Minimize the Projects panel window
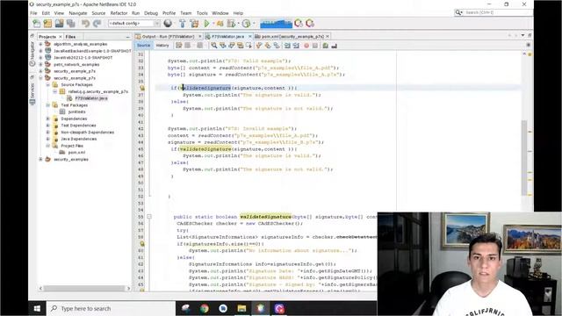Viewport: 562px width, 316px height. [x=128, y=37]
